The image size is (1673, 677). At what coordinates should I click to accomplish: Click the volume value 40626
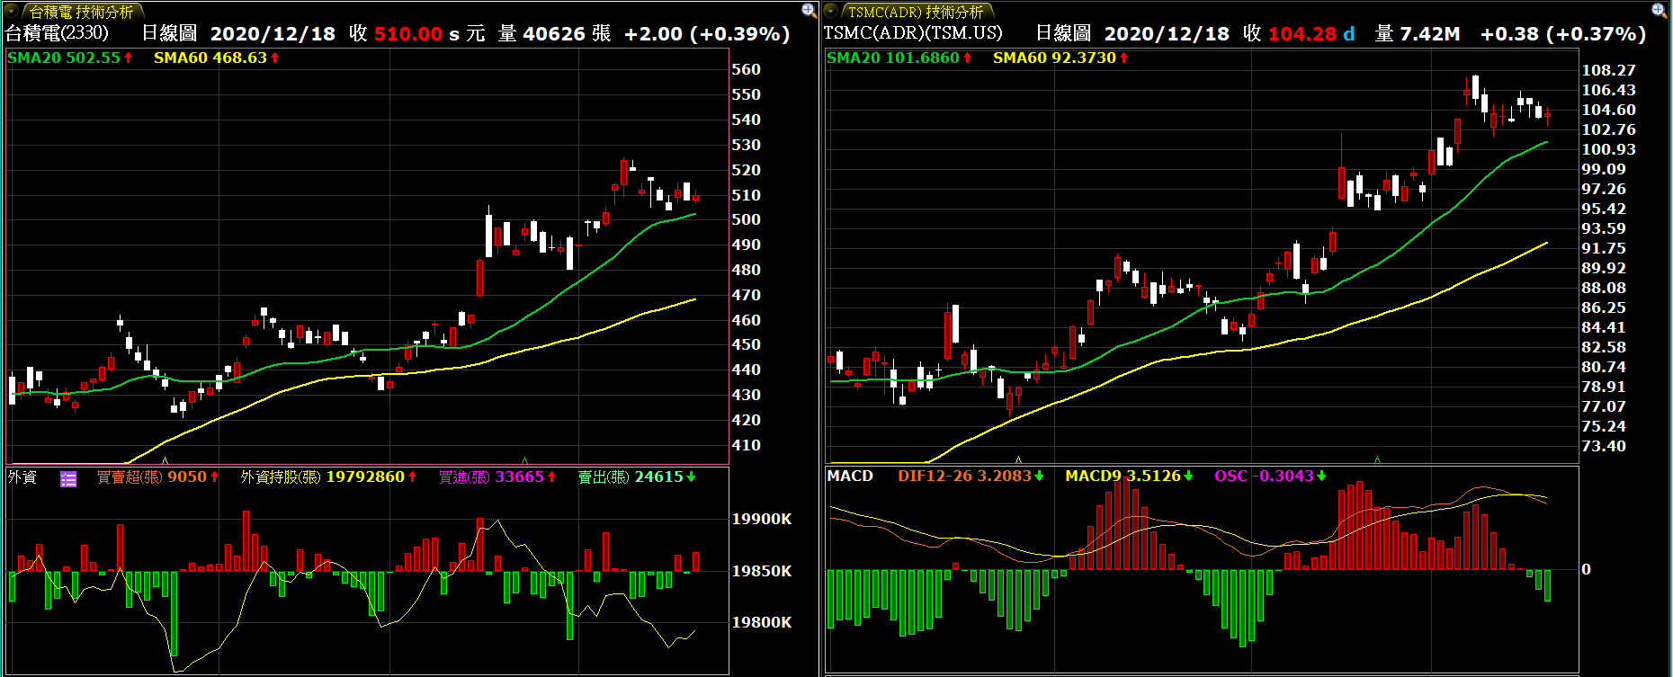[x=554, y=33]
